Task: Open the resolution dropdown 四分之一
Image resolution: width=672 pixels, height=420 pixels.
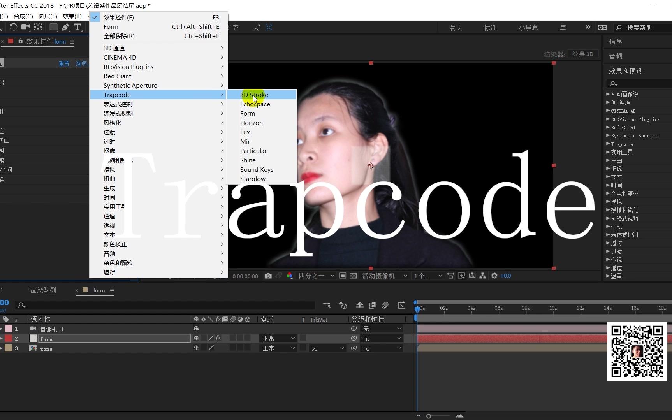Action: [316, 276]
